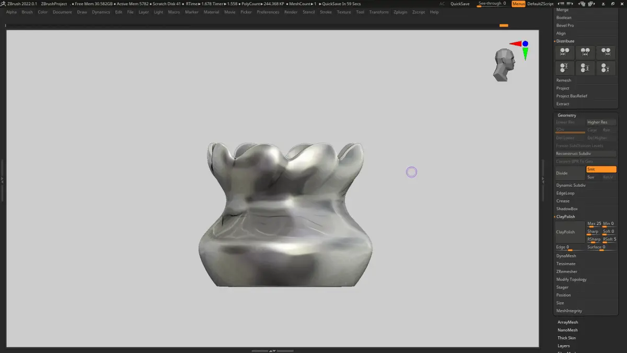Click the Higher Res button
The height and width of the screenshot is (353, 627).
pyautogui.click(x=601, y=122)
